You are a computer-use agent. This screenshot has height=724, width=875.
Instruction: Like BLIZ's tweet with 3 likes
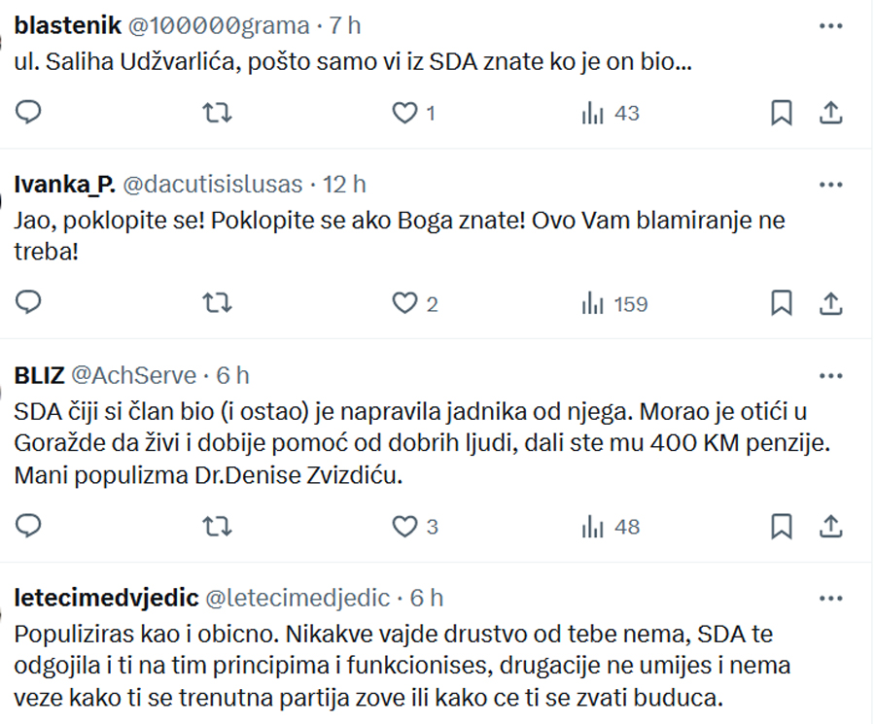click(x=414, y=527)
